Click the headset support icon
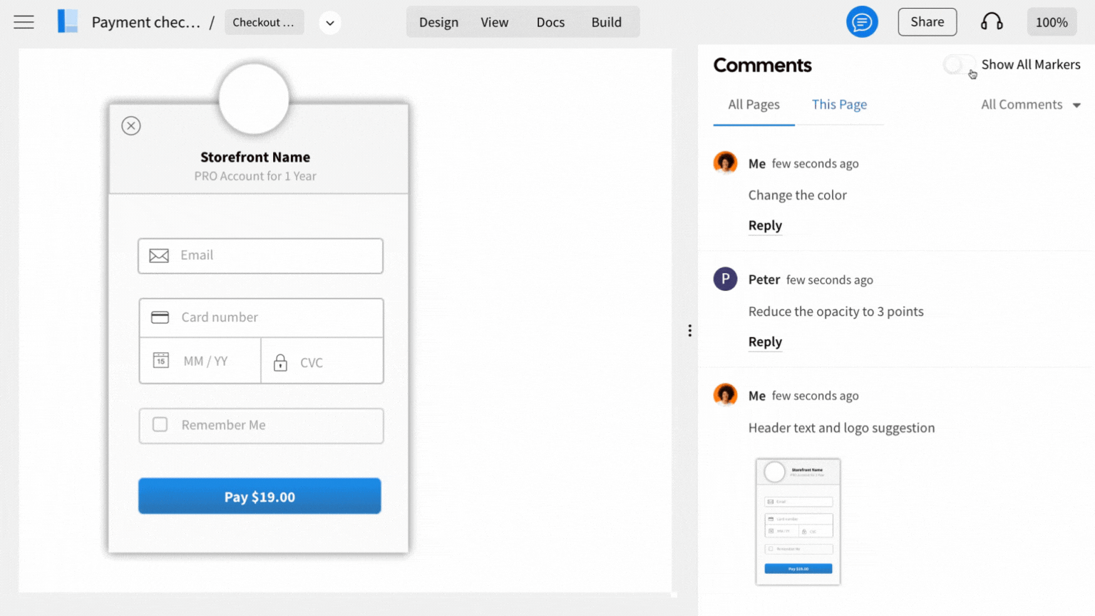 tap(992, 21)
